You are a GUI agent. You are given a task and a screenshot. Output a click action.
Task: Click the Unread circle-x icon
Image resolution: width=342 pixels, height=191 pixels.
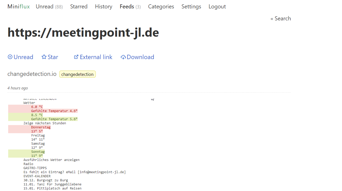click(10, 57)
